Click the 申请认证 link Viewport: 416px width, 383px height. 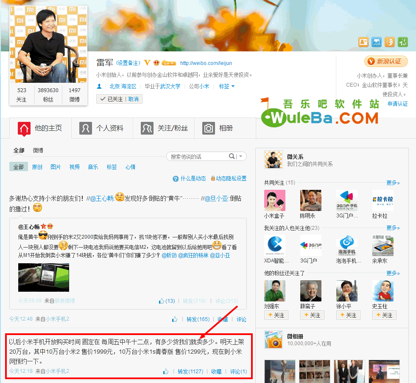398,104
